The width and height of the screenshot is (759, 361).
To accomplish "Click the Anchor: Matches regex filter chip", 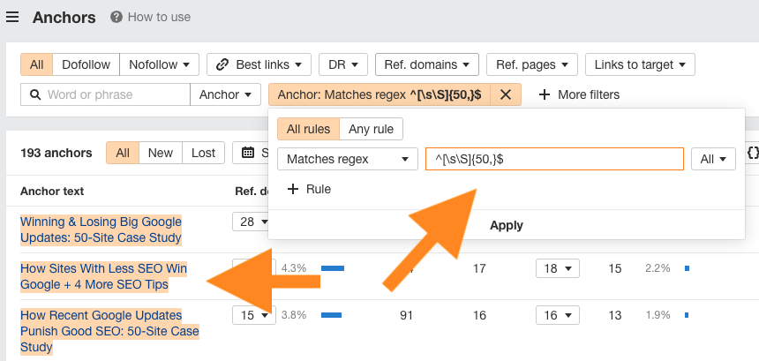I will click(x=379, y=94).
